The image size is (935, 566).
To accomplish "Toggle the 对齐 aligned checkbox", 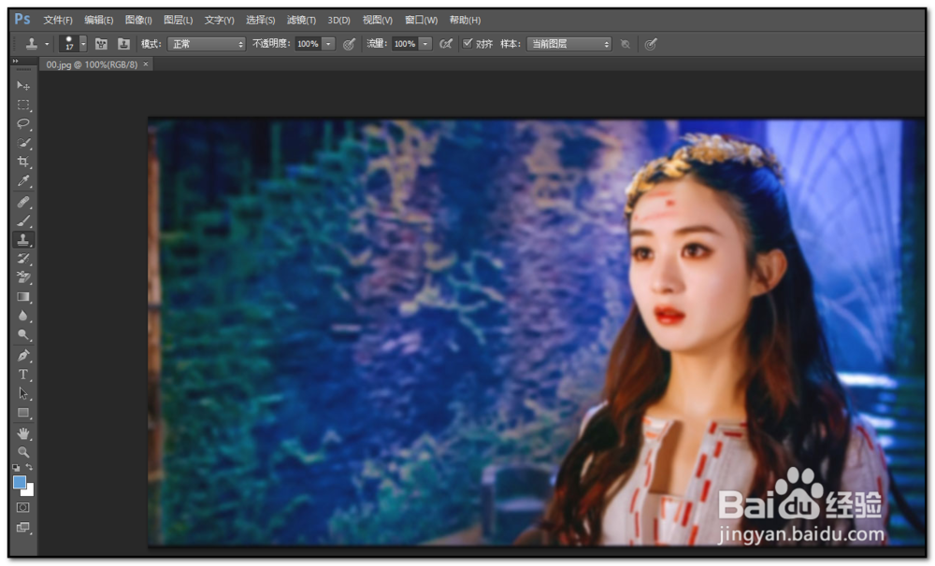I will [x=467, y=44].
